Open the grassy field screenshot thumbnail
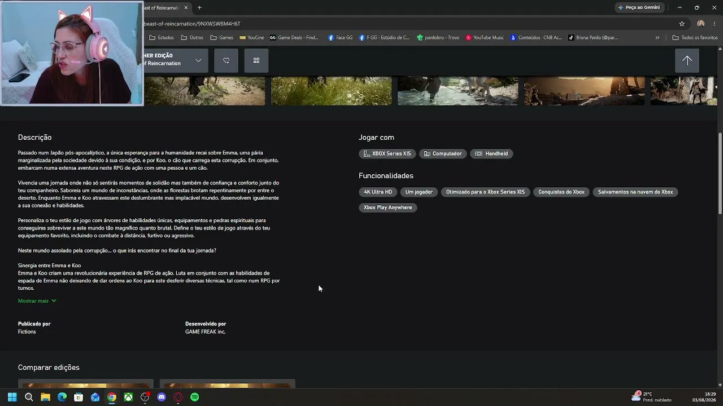Image resolution: width=723 pixels, height=406 pixels. coord(331,91)
